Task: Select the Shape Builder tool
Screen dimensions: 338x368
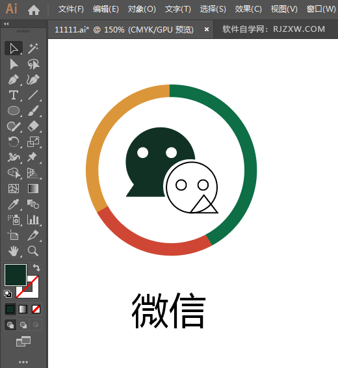Action: pyautogui.click(x=14, y=173)
